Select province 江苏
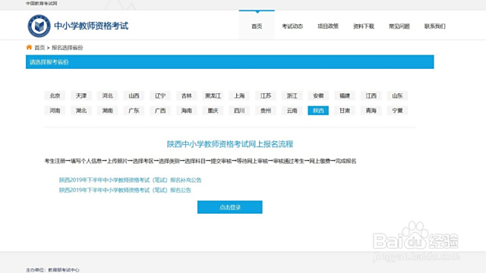Screen dimensions: 486x273 click(266, 96)
